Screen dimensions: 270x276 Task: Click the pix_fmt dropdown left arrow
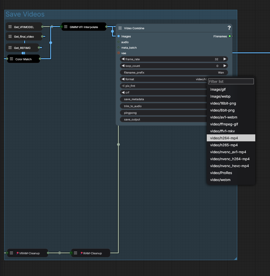[x=123, y=86]
